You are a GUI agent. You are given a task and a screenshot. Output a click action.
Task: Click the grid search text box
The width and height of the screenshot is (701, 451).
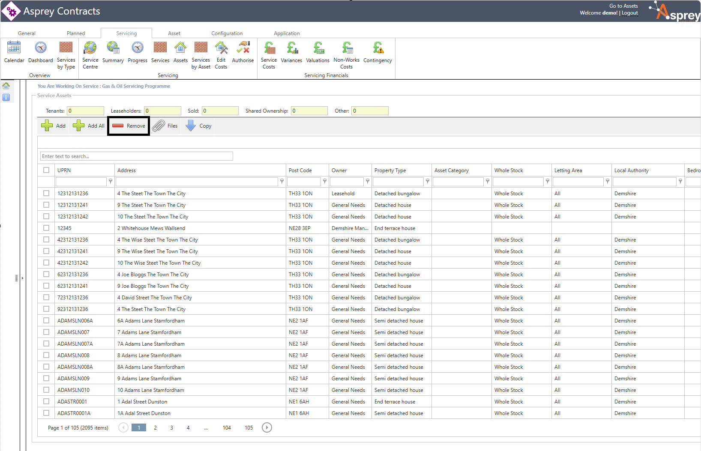[136, 156]
